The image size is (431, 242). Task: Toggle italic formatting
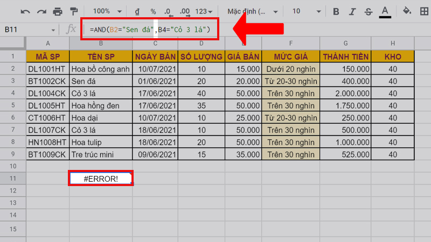[x=352, y=11]
